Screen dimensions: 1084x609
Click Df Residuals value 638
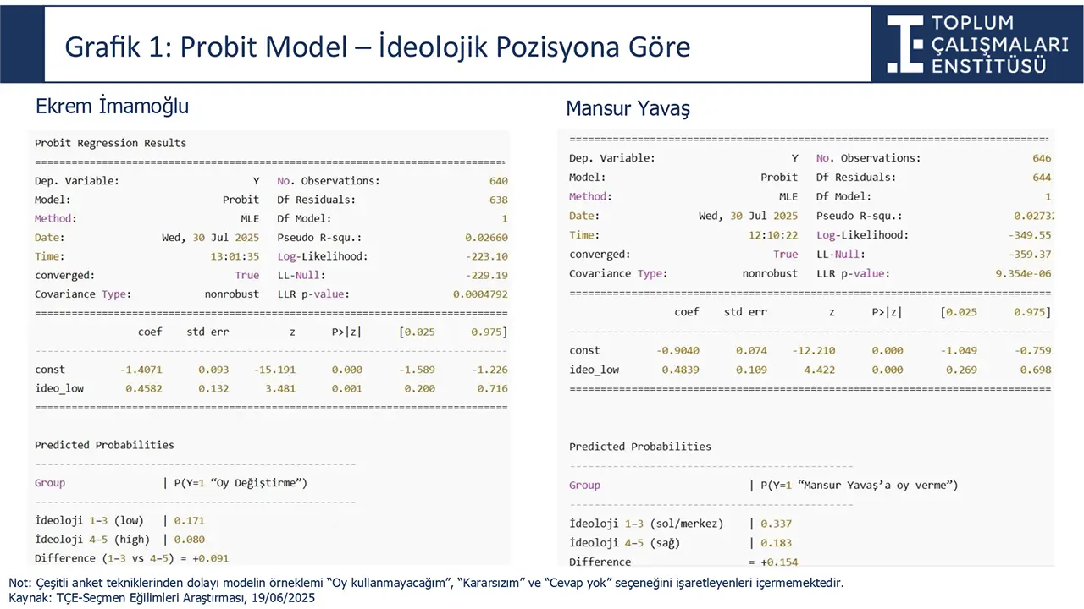coord(498,200)
